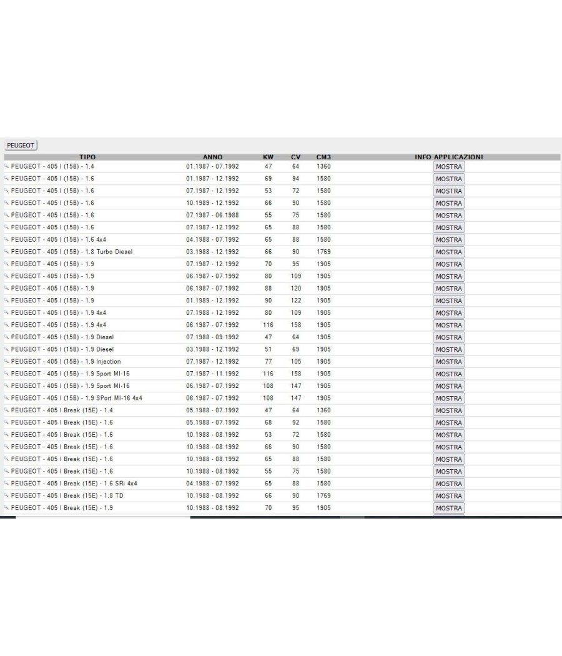The height and width of the screenshot is (656, 562).
Task: Click the CV column header
Action: pyautogui.click(x=295, y=157)
